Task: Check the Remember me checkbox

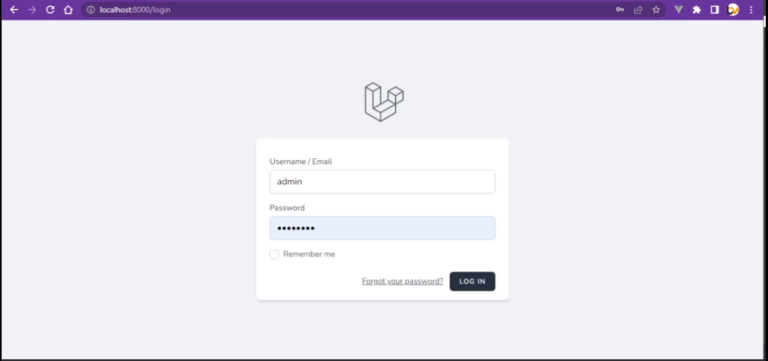Action: point(274,254)
